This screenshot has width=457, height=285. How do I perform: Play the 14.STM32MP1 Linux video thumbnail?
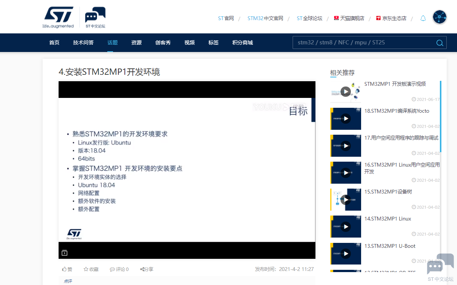tap(346, 227)
